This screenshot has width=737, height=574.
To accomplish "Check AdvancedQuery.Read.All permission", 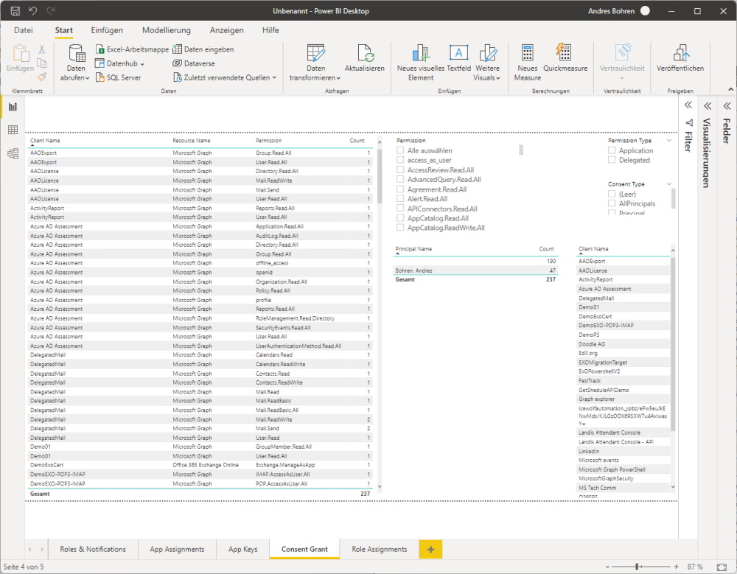I will 400,180.
